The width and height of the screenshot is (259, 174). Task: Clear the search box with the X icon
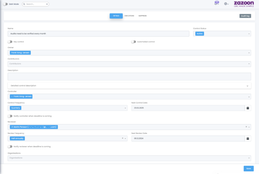47,4
